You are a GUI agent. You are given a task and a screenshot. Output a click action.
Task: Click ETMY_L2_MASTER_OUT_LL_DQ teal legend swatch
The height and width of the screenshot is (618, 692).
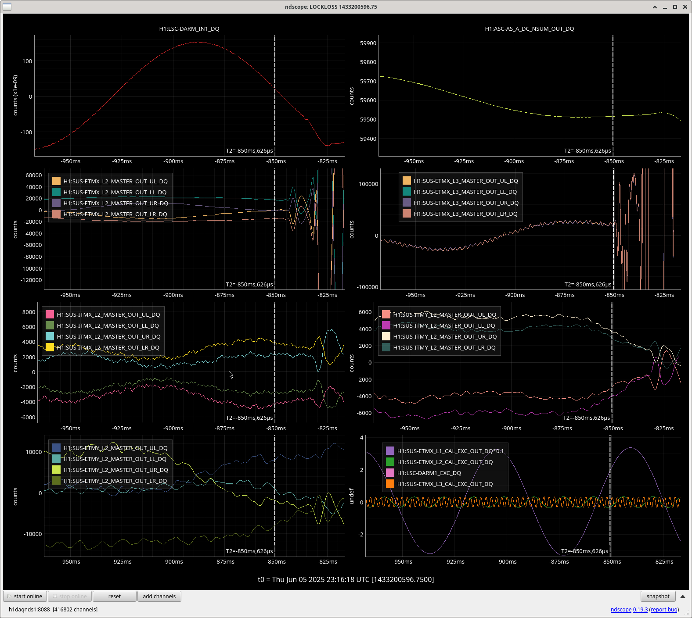56,459
